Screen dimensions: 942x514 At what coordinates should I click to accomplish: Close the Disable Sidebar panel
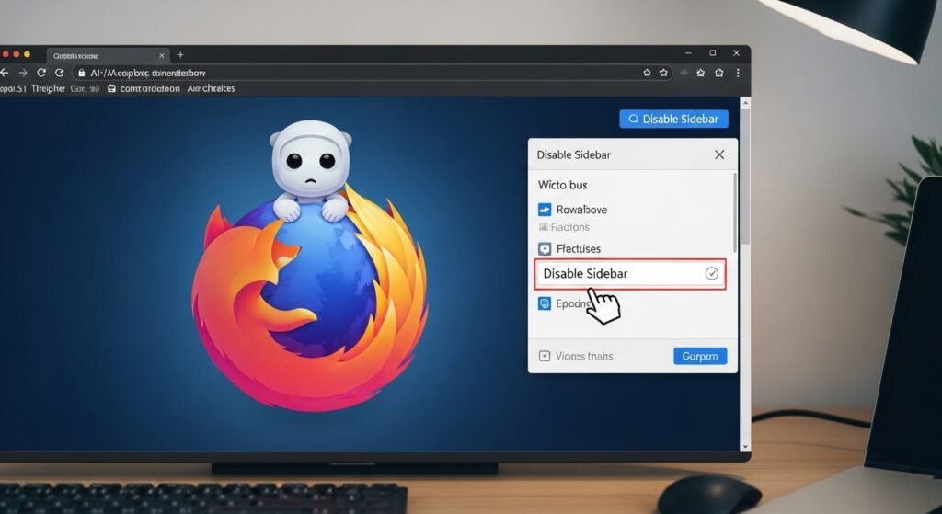pos(719,155)
